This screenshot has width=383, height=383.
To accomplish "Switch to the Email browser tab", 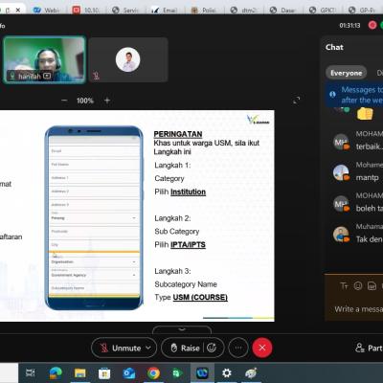I will tap(165, 10).
